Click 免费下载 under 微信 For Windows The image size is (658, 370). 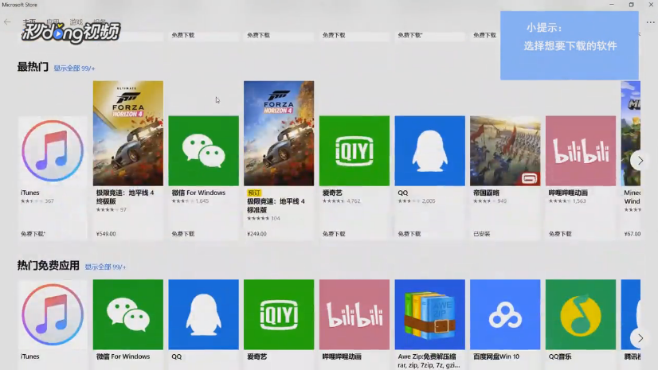pos(183,234)
